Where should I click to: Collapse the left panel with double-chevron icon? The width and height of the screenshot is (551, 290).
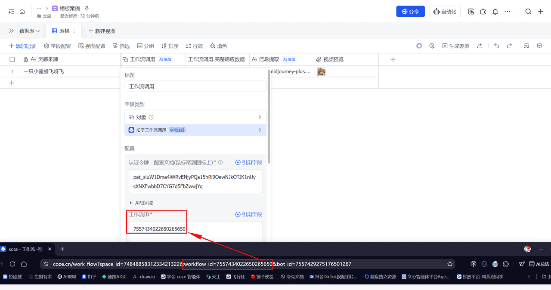11,31
